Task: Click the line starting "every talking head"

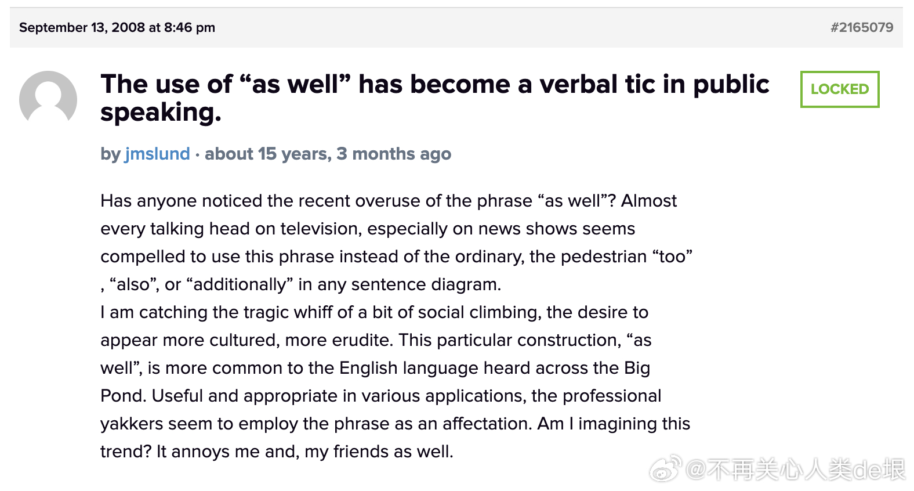Action: tap(367, 229)
